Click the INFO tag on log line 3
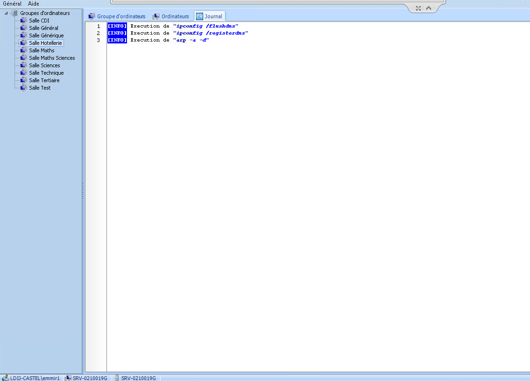530x381 pixels. pyautogui.click(x=117, y=40)
